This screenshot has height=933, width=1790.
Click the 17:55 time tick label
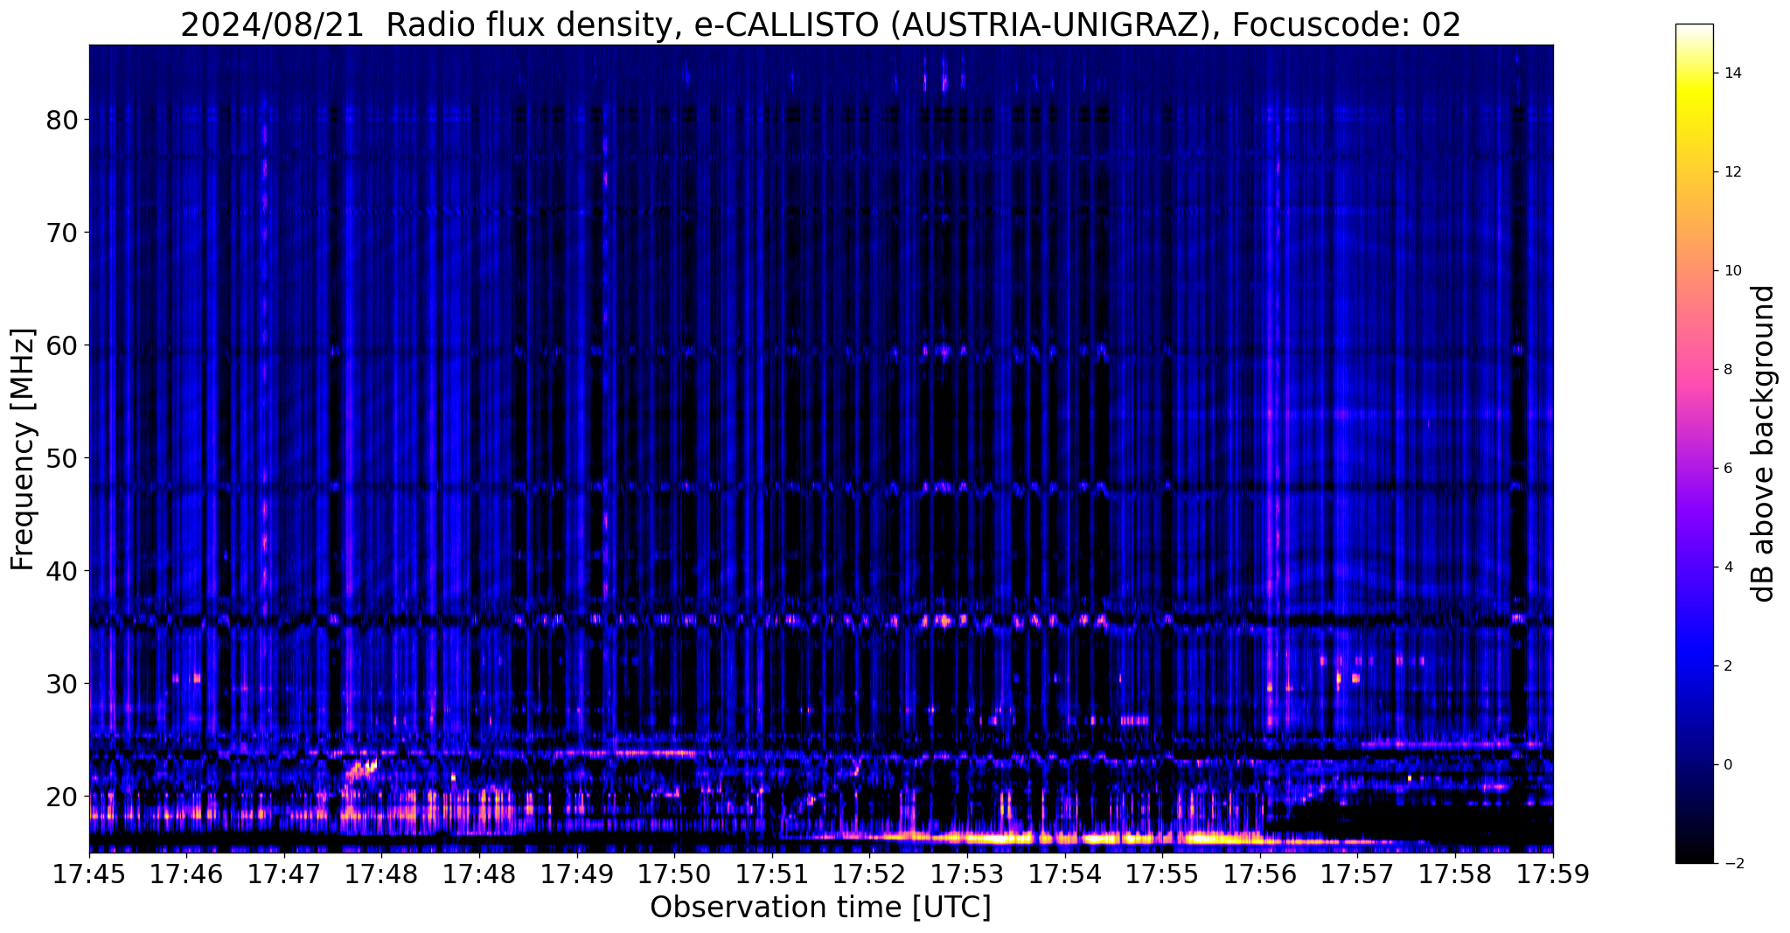click(1162, 874)
